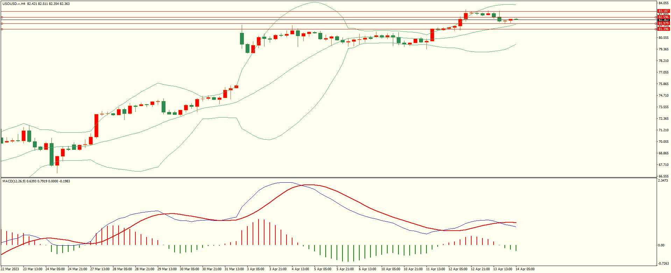Click the 28 Mar 05:00 time label
This screenshot has height=273, width=671.
122,269
